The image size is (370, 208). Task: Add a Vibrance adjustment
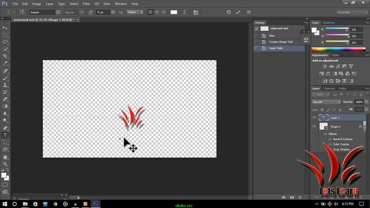351,66
